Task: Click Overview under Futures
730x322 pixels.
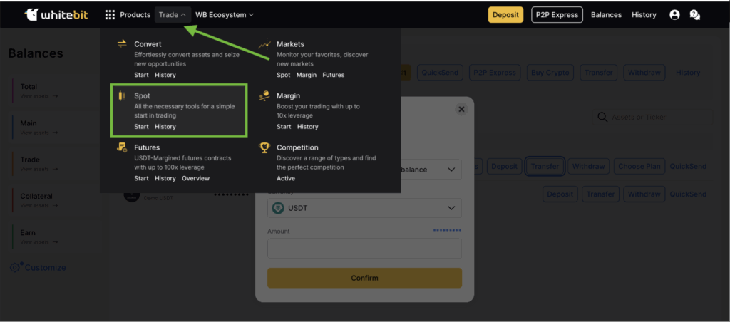Action: coord(195,178)
